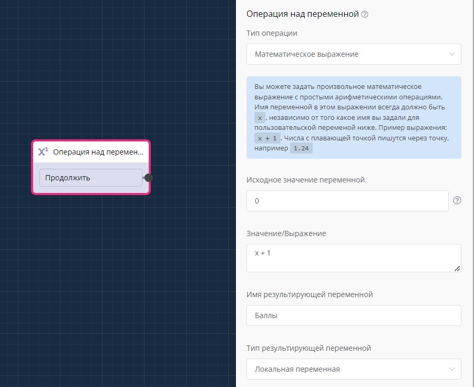Click the single x code chip in the hint
This screenshot has width=474, height=387.
click(x=260, y=117)
